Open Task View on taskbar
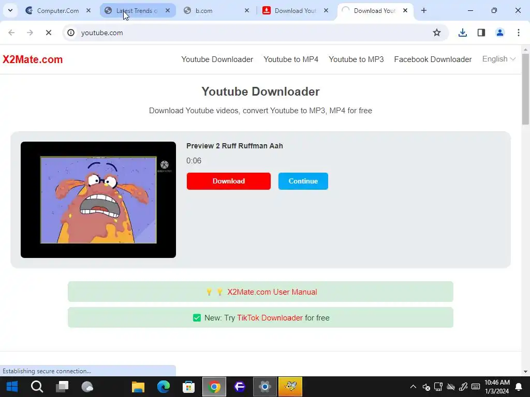The width and height of the screenshot is (530, 397). click(62, 387)
